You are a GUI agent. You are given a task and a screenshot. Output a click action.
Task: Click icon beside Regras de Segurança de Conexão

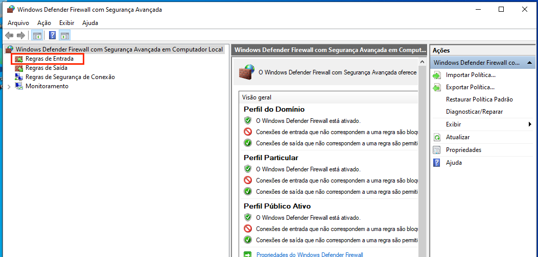coord(19,77)
